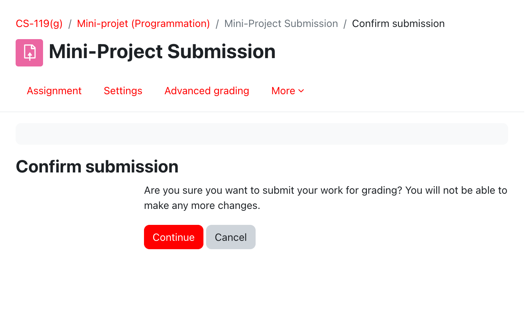Navigate to Mini-projet (Programmation) breadcrumb
The height and width of the screenshot is (313, 528).
click(x=143, y=24)
